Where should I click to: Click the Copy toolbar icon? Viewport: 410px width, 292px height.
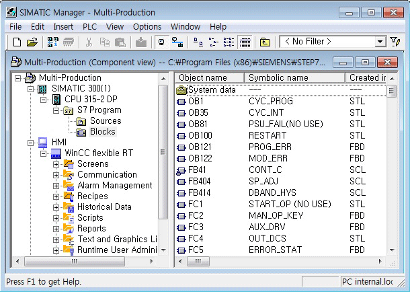pyautogui.click(x=105, y=42)
